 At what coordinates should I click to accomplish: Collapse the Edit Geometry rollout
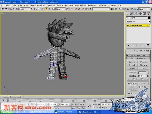(x=138, y=58)
